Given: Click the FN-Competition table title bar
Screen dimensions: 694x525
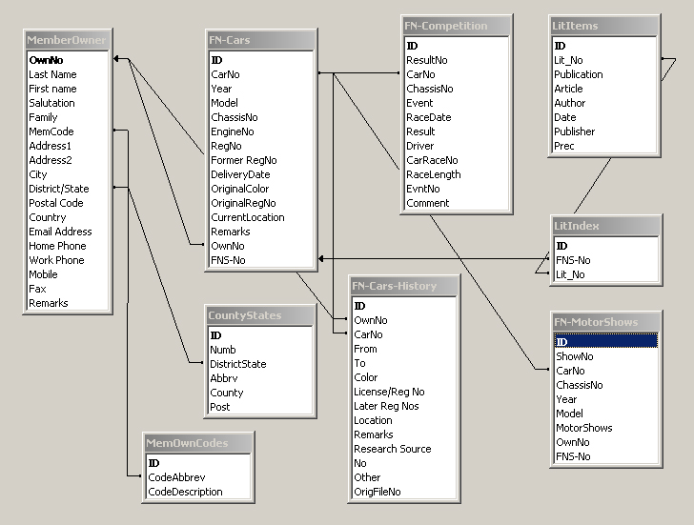Looking at the screenshot, I should click(457, 26).
